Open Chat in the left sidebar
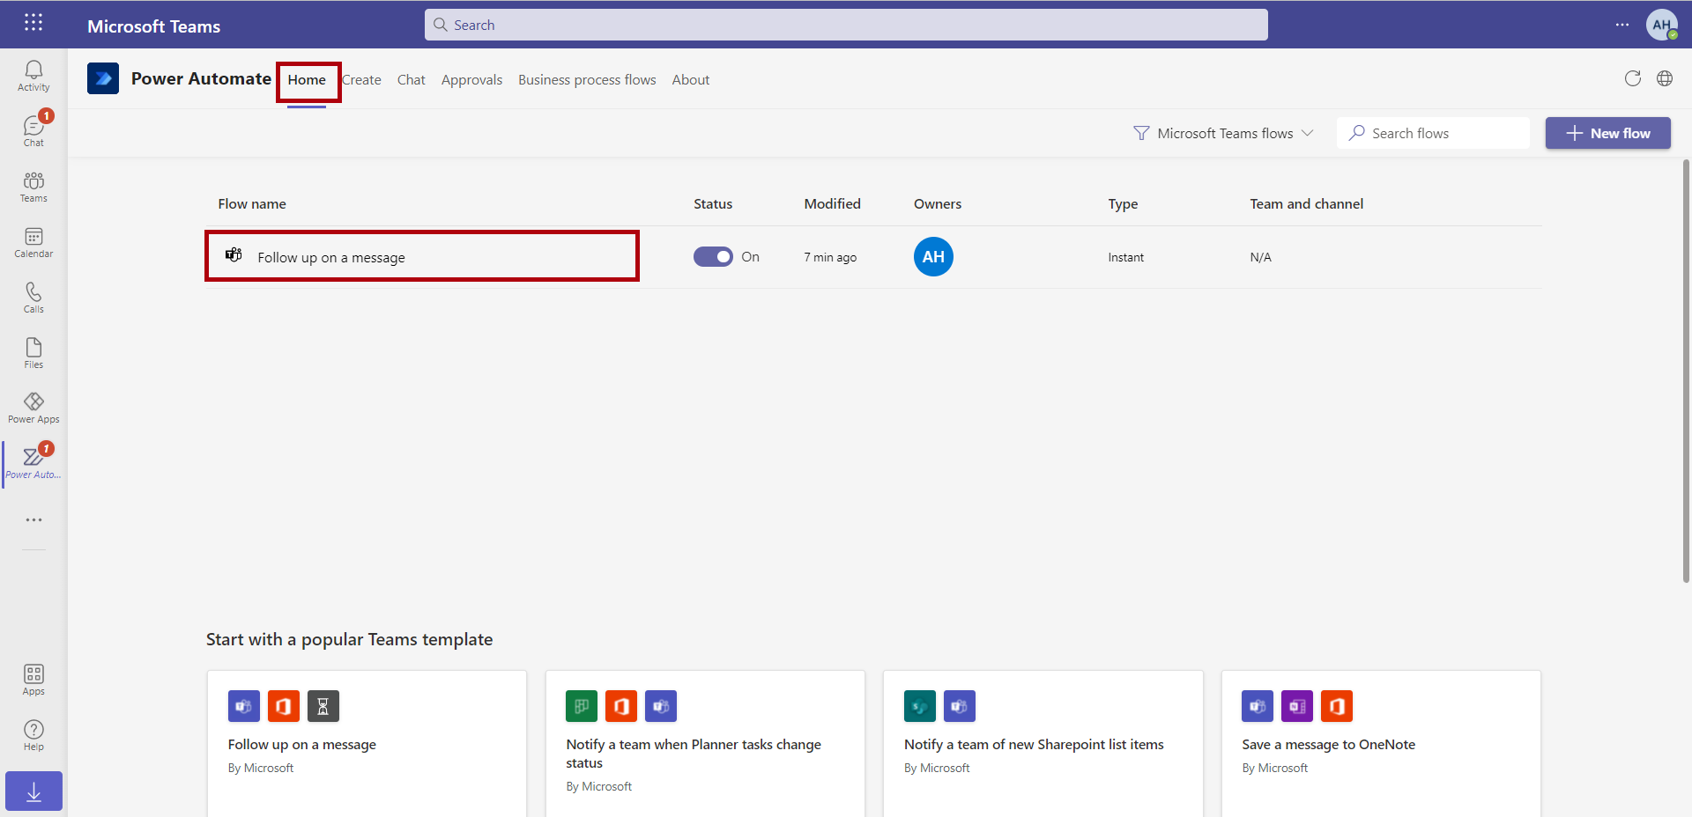This screenshot has width=1692, height=817. click(33, 130)
